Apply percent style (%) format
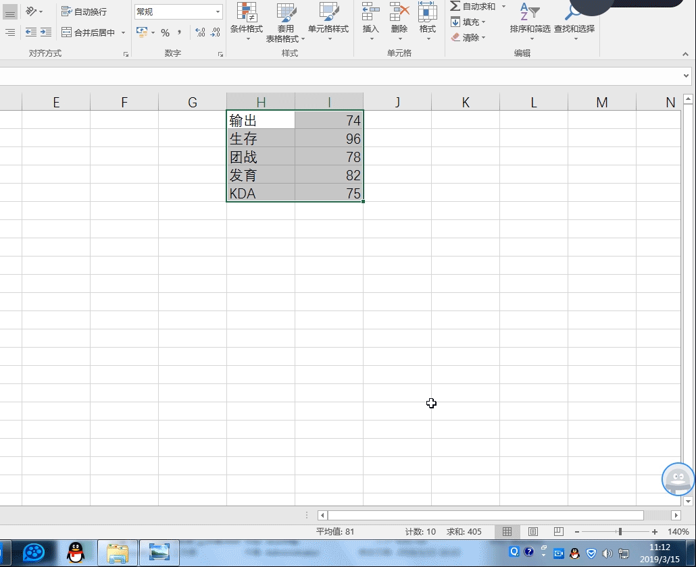This screenshot has height=567, width=696. pos(165,32)
